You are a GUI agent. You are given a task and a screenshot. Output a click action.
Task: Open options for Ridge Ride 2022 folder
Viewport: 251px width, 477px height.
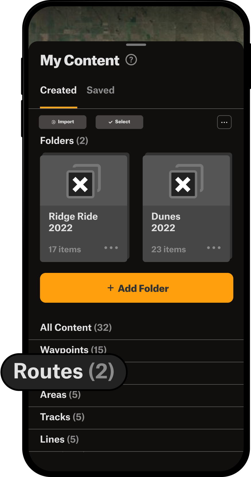coord(111,248)
